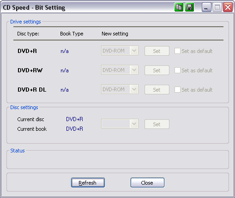Open the DVD+R DL New setting dropdown
This screenshot has width=235, height=198.
tap(120, 89)
